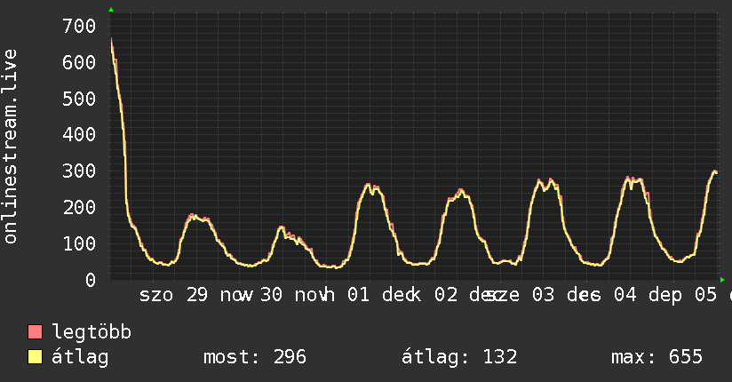732x382 pixels.
Task: Click the átlag legend label beside the yellow swatch
Action: [x=80, y=357]
